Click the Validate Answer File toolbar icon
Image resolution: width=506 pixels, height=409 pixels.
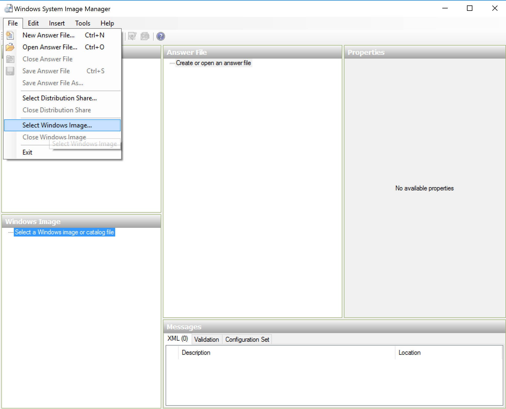coord(132,36)
